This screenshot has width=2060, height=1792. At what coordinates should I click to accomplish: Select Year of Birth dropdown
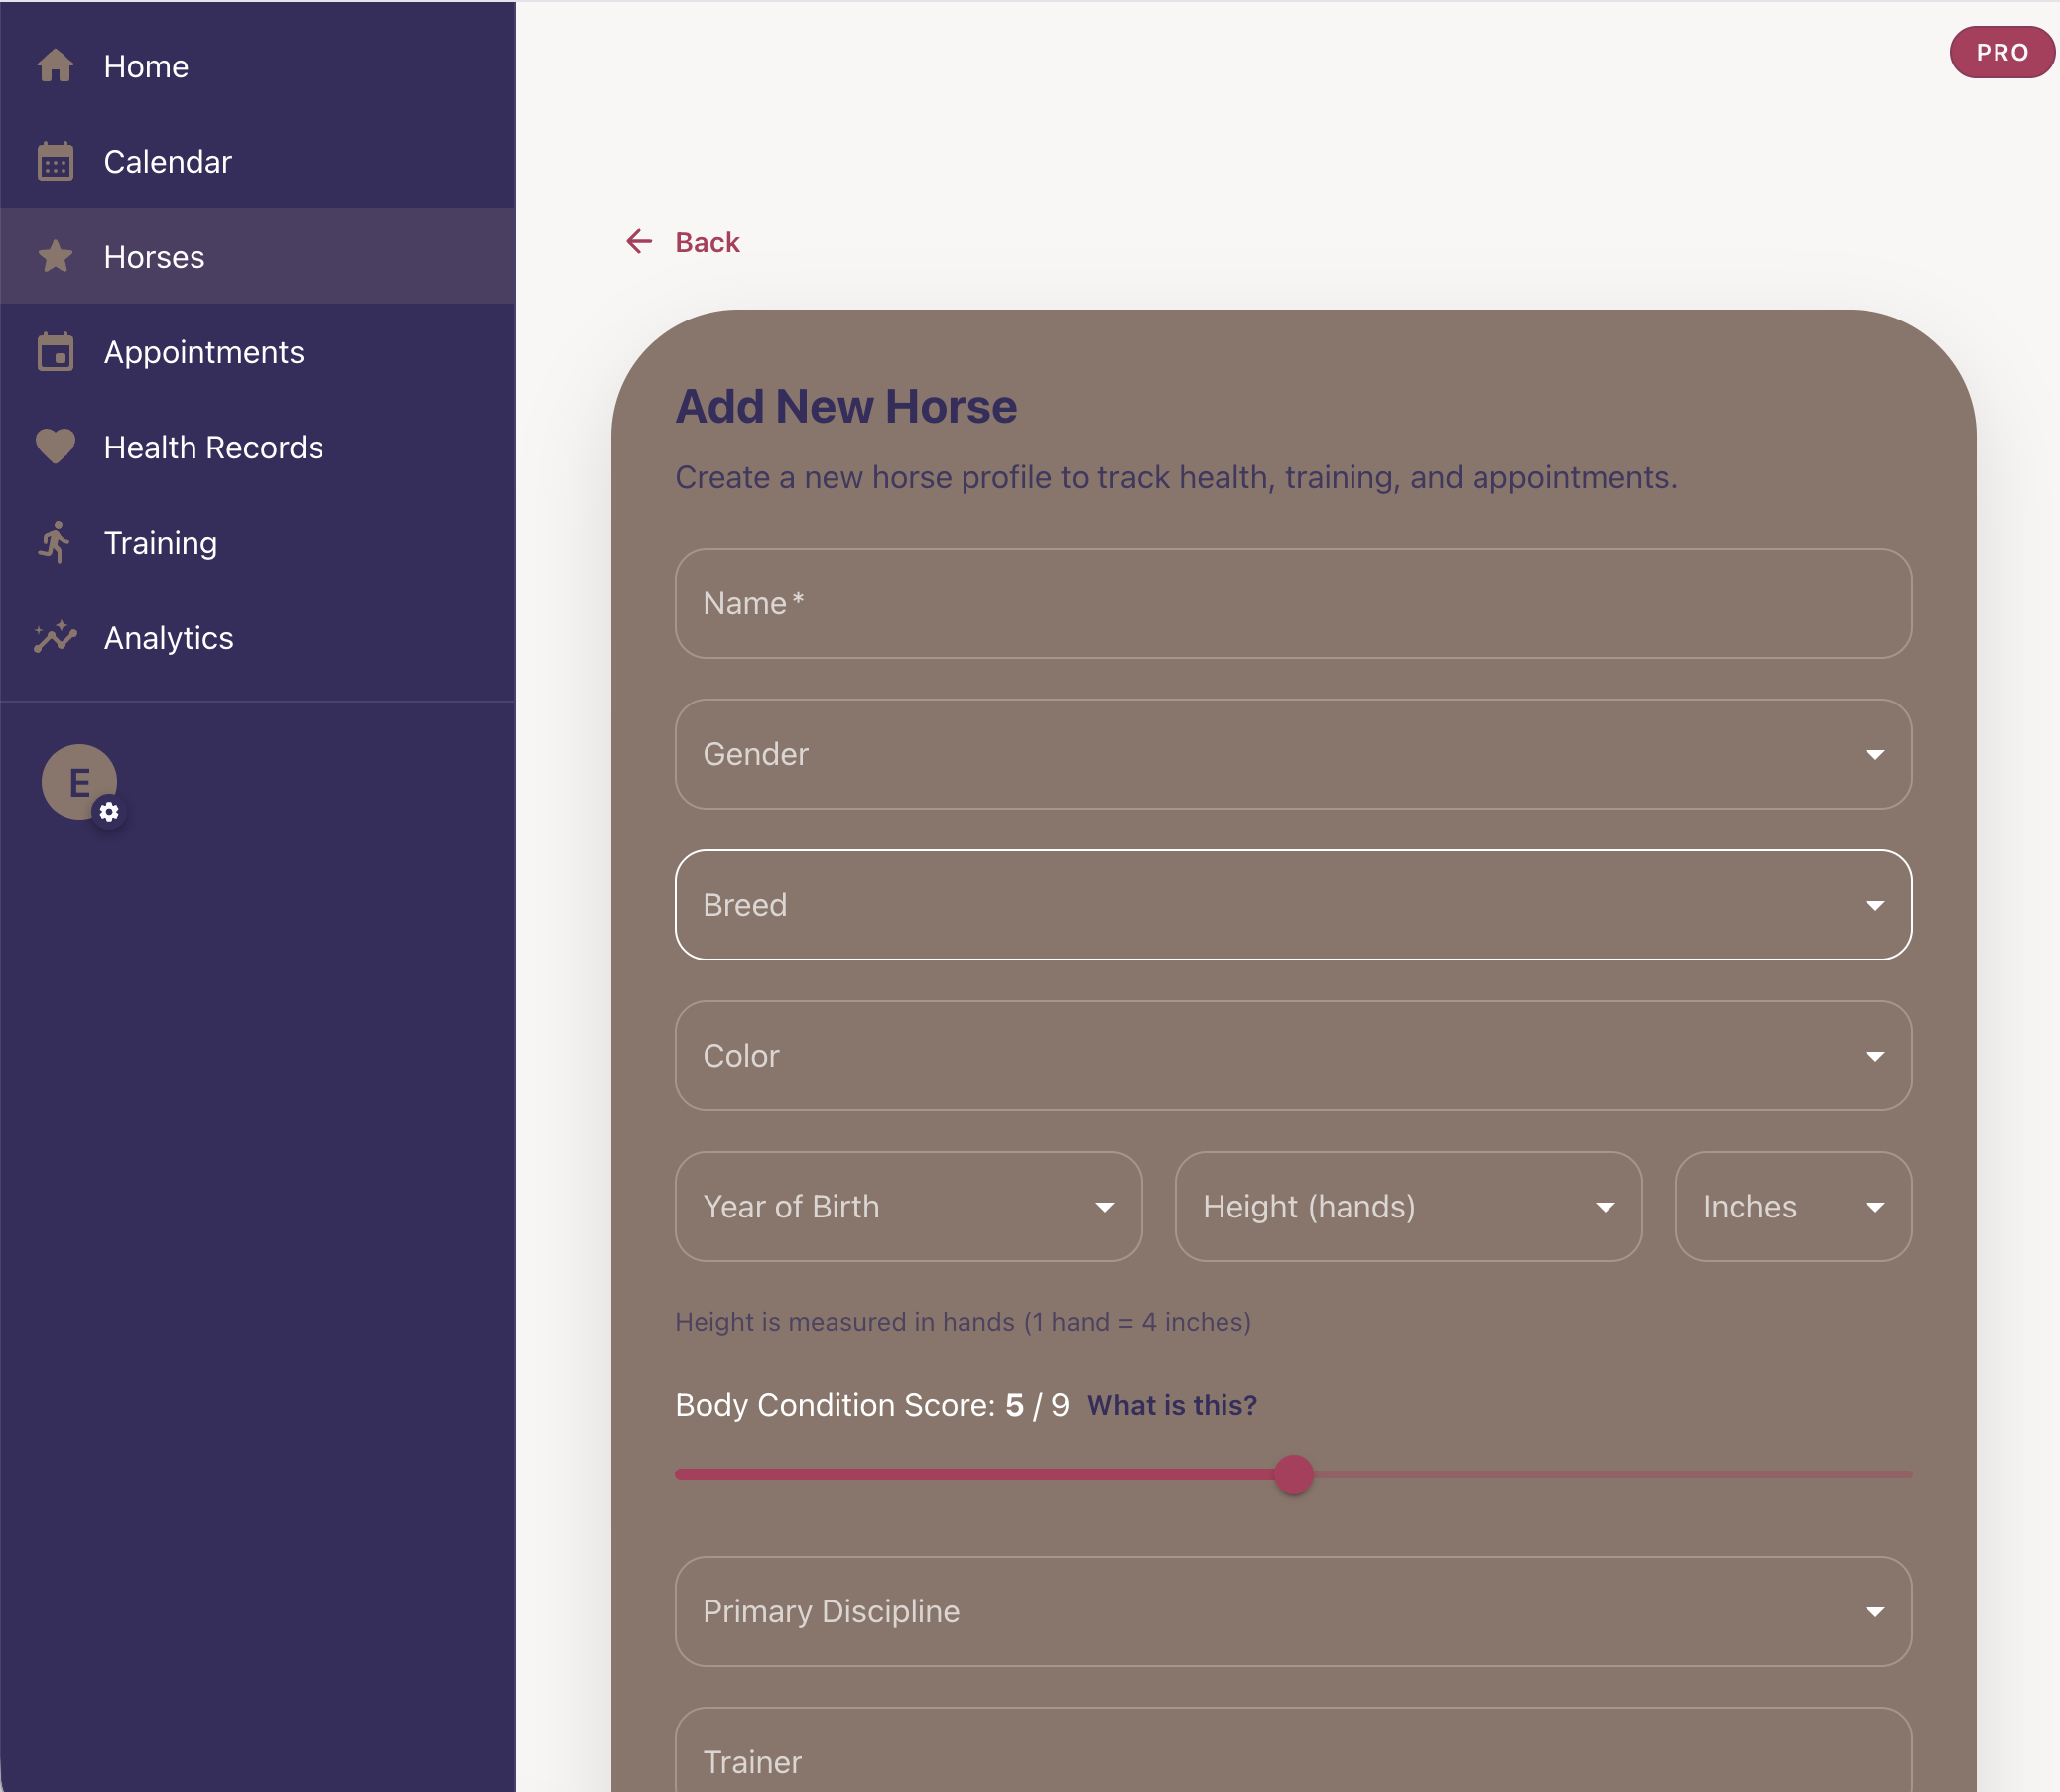pyautogui.click(x=908, y=1207)
